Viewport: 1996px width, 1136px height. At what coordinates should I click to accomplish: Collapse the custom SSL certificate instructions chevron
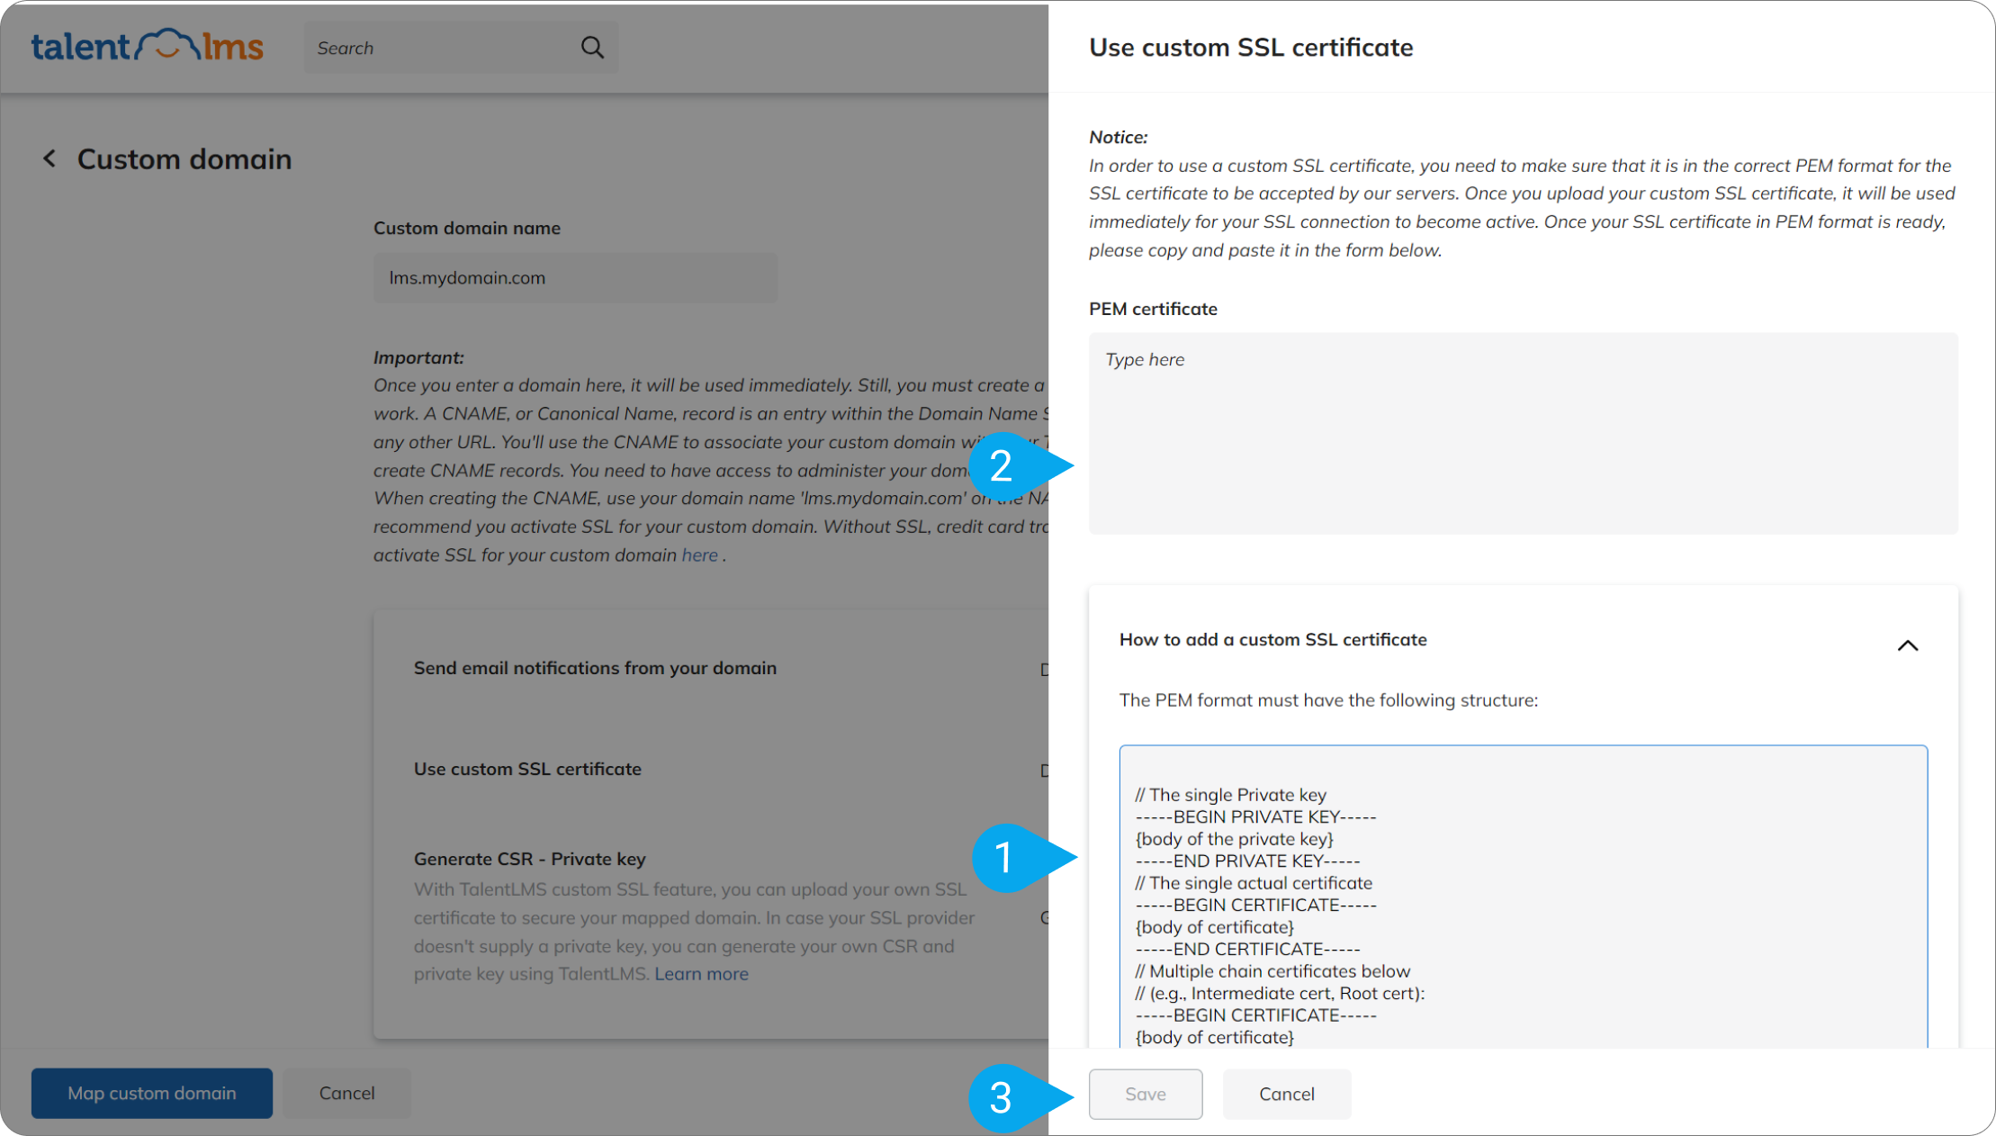pos(1907,645)
